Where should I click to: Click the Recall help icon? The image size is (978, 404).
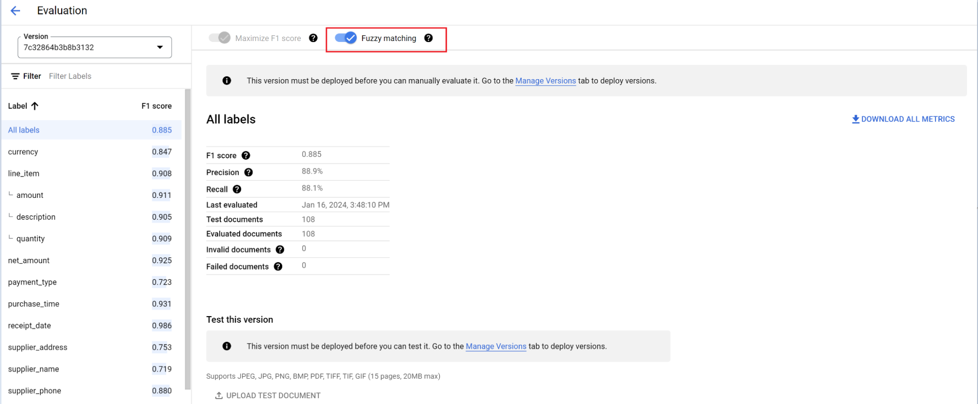237,190
